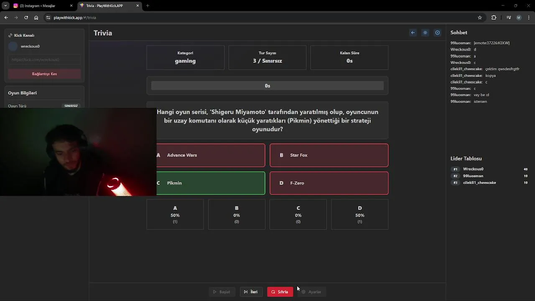
Task: Select answer A Advance Wars
Action: click(211, 155)
